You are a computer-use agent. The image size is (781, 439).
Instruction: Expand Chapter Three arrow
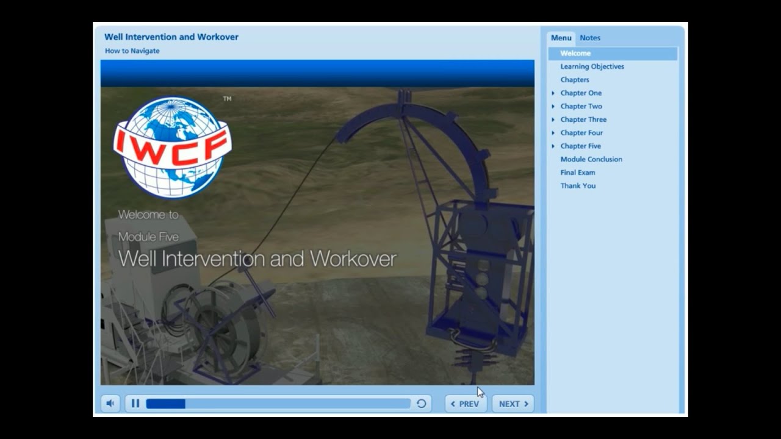point(553,120)
